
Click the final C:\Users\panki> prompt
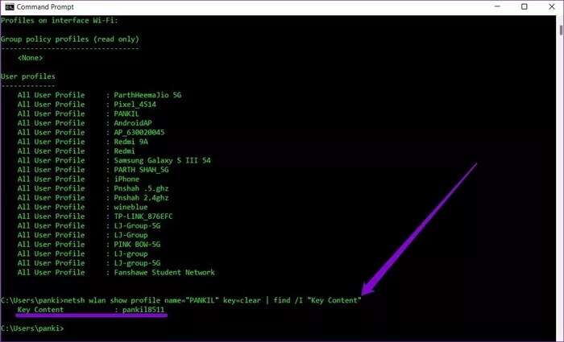[x=32, y=328]
